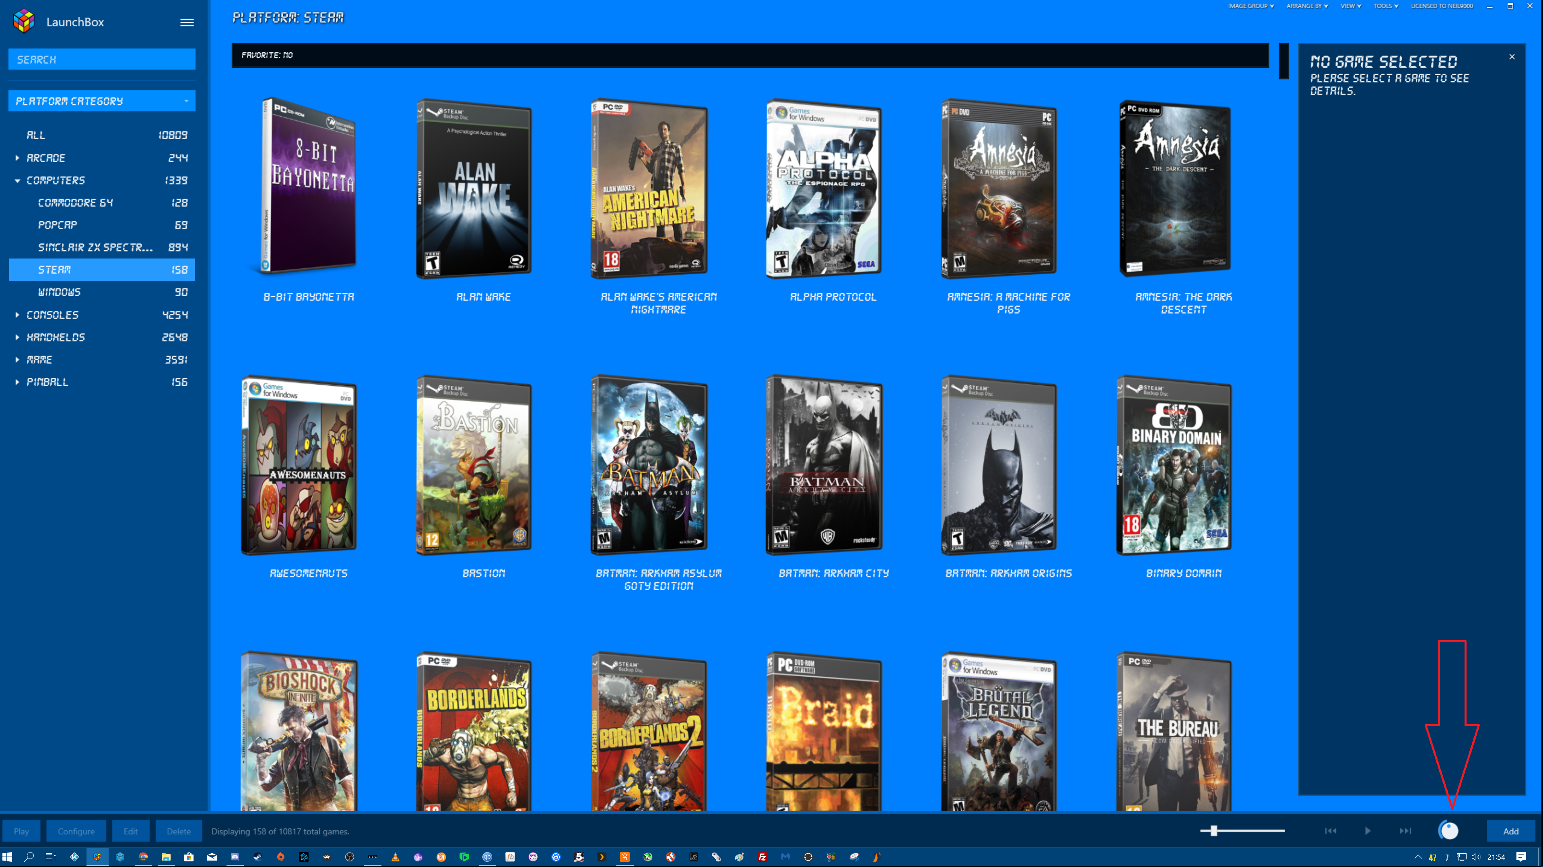Open the Arrange By menu
1543x867 pixels.
point(1307,6)
